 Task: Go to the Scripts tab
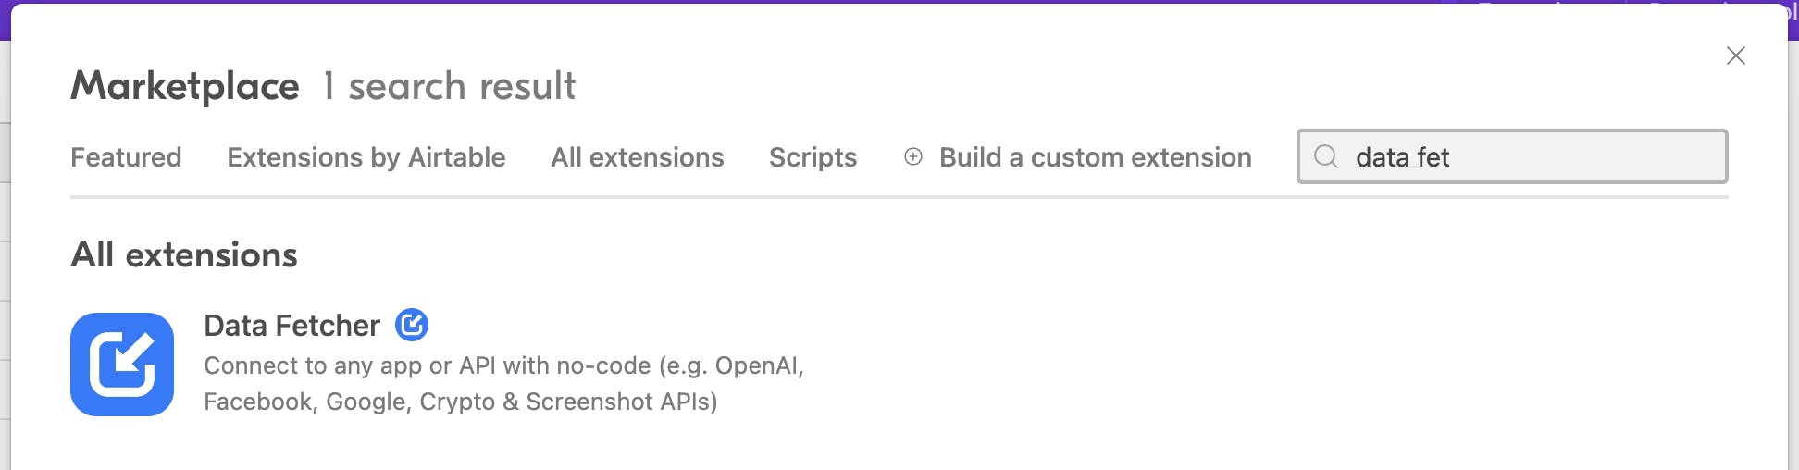[x=813, y=157]
